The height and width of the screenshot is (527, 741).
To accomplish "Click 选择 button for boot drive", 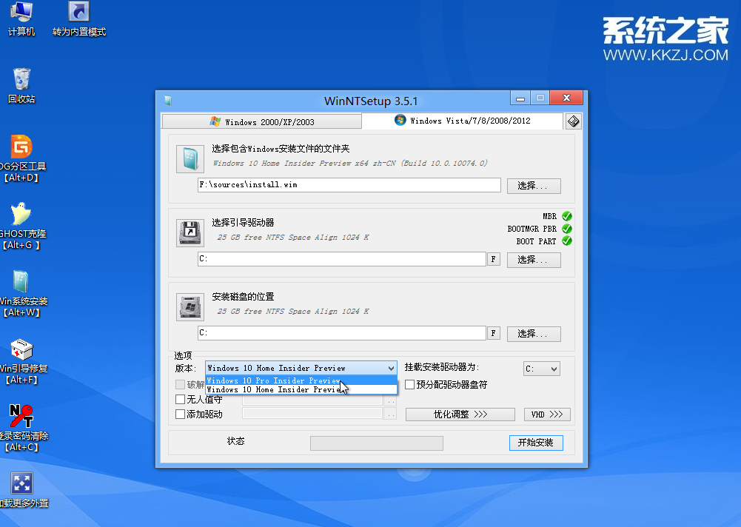I will pyautogui.click(x=534, y=260).
